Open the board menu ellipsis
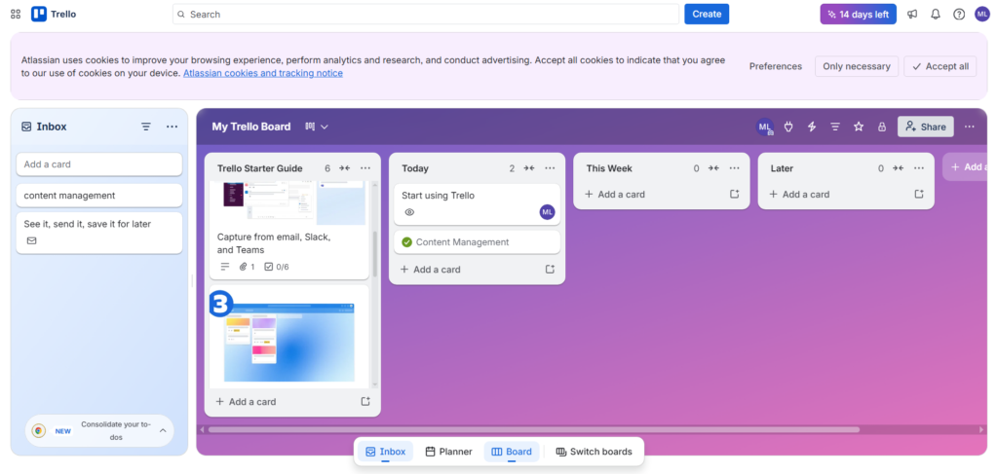This screenshot has height=474, width=998. tap(969, 127)
